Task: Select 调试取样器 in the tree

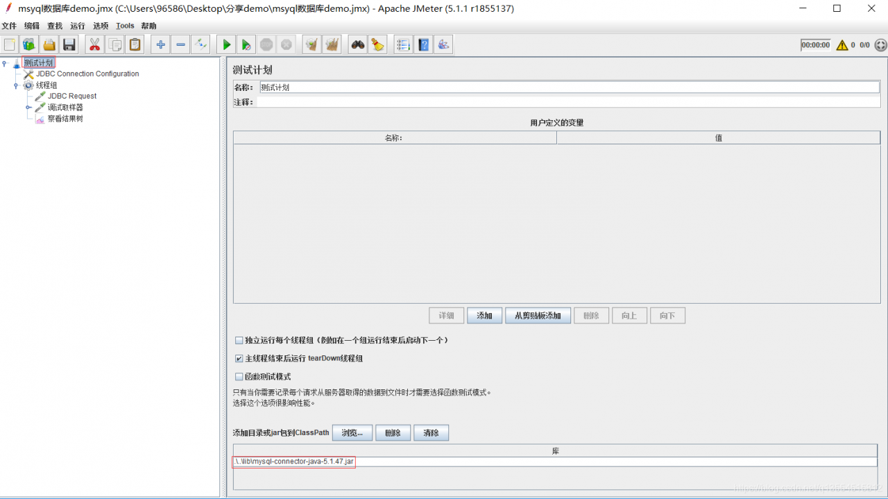Action: click(65, 108)
